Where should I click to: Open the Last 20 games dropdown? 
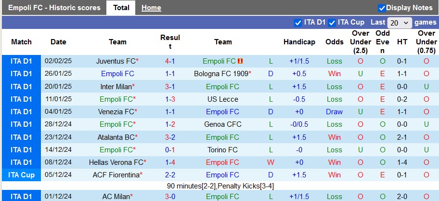click(400, 23)
